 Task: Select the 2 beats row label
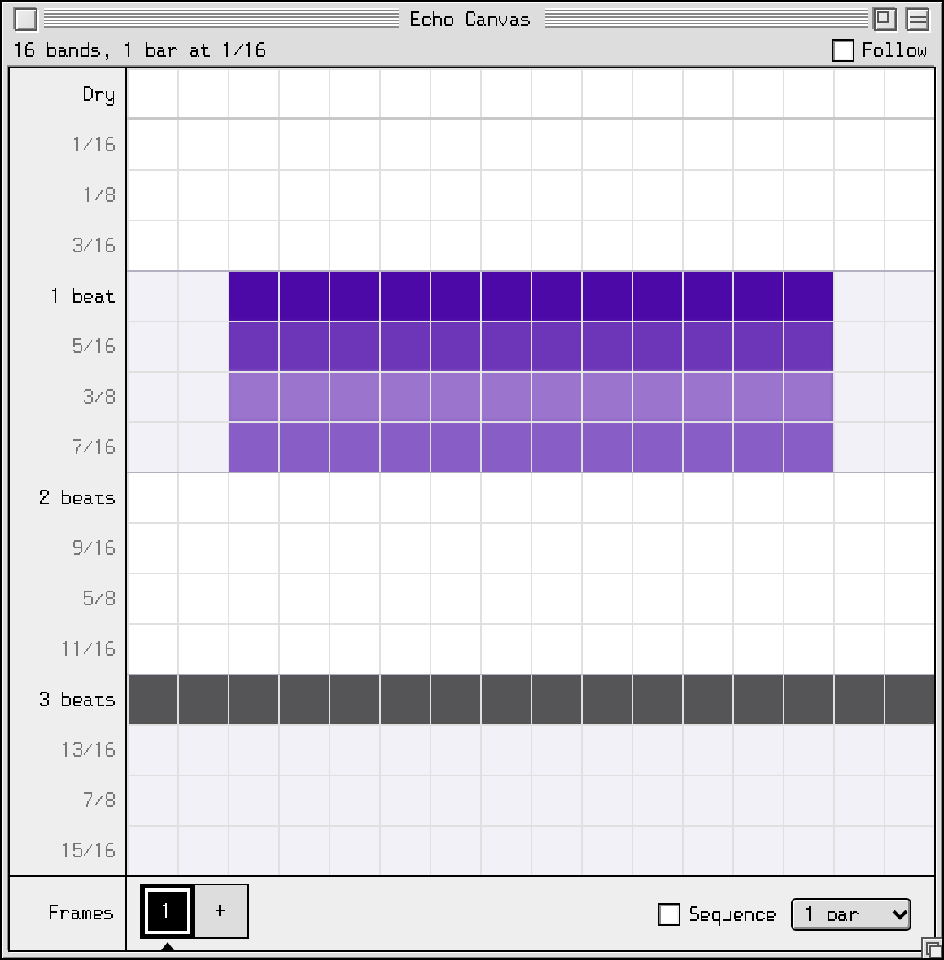click(x=77, y=498)
